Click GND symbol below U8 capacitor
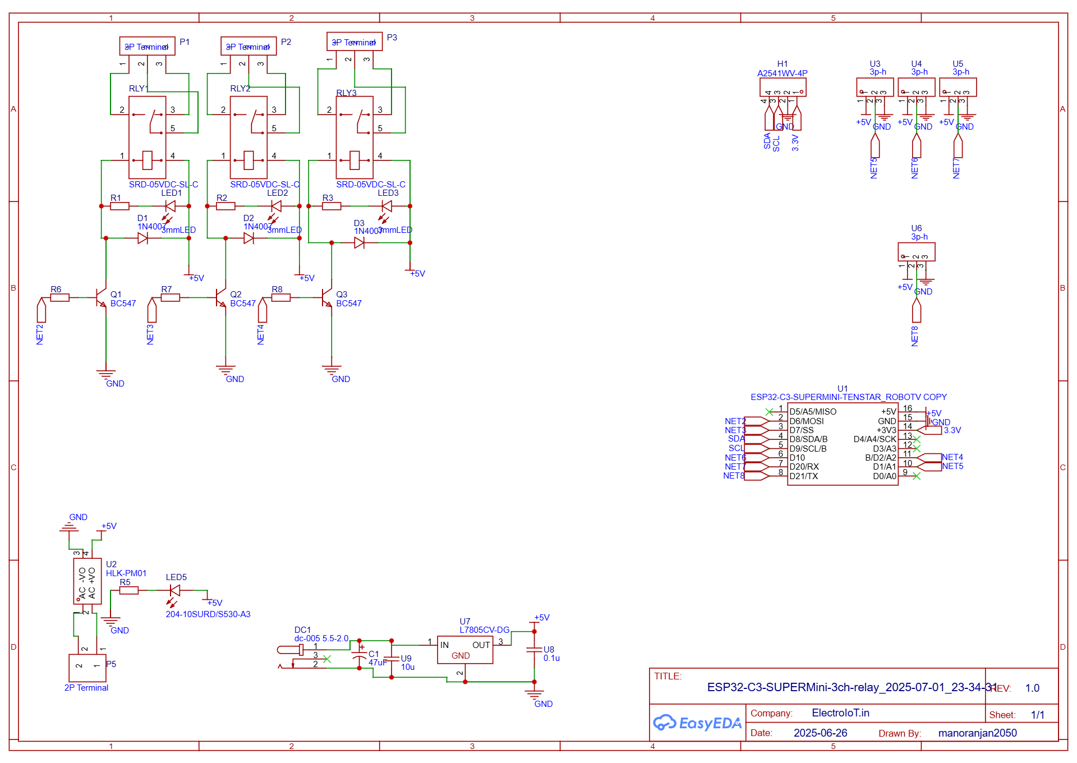Image resolution: width=1077 pixels, height=763 pixels. coord(534,696)
